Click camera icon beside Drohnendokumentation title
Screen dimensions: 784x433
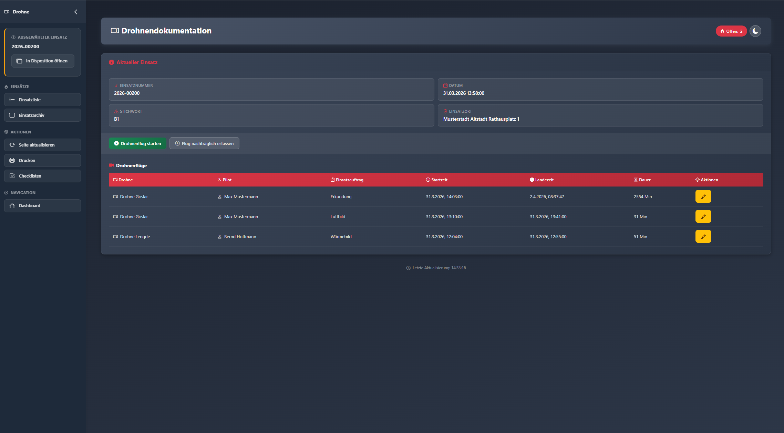(115, 31)
